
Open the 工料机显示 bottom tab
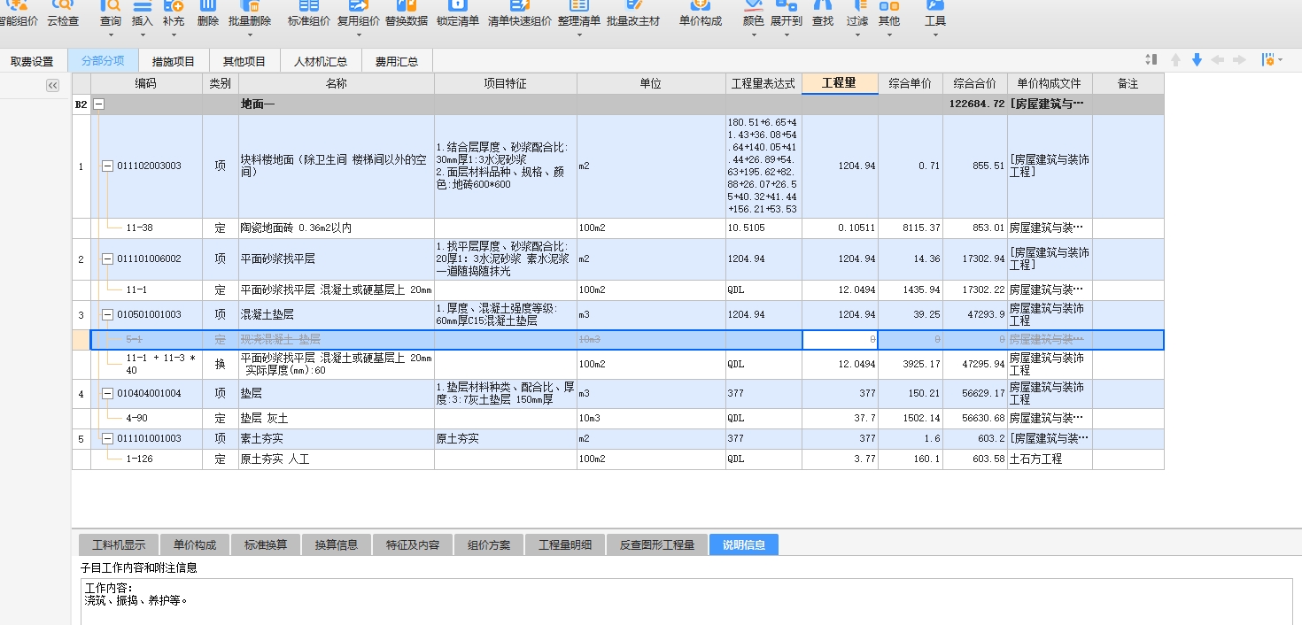point(119,544)
